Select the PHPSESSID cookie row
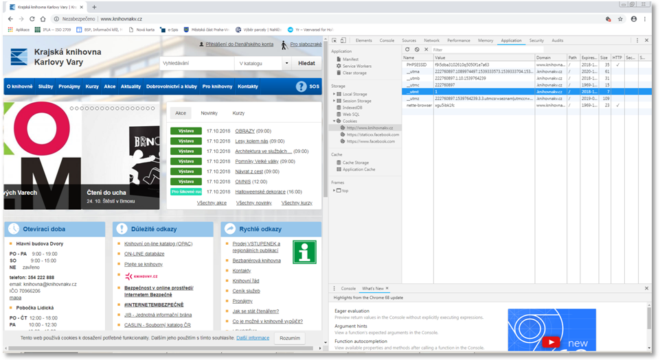Image resolution: width=660 pixels, height=360 pixels. (527, 64)
